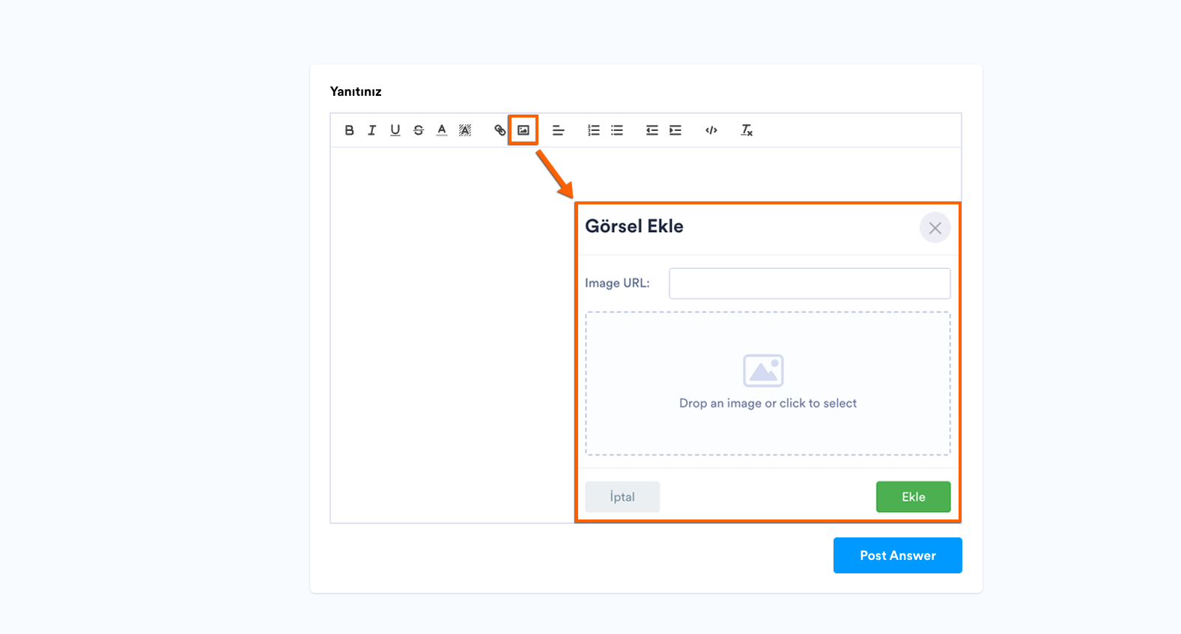Click the 'Drop an image or click to select' text
This screenshot has width=1181, height=634.
768,403
